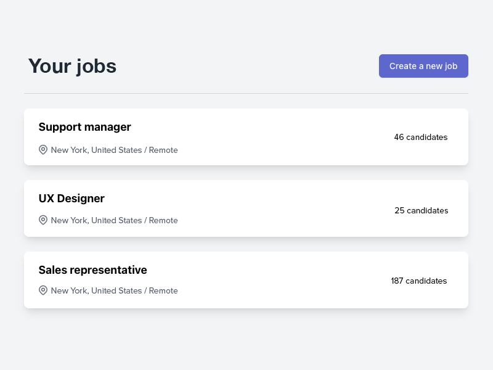Viewport: 493px width, 370px height.
Task: Click the 25 candidates count for UX Designer
Action: click(422, 210)
